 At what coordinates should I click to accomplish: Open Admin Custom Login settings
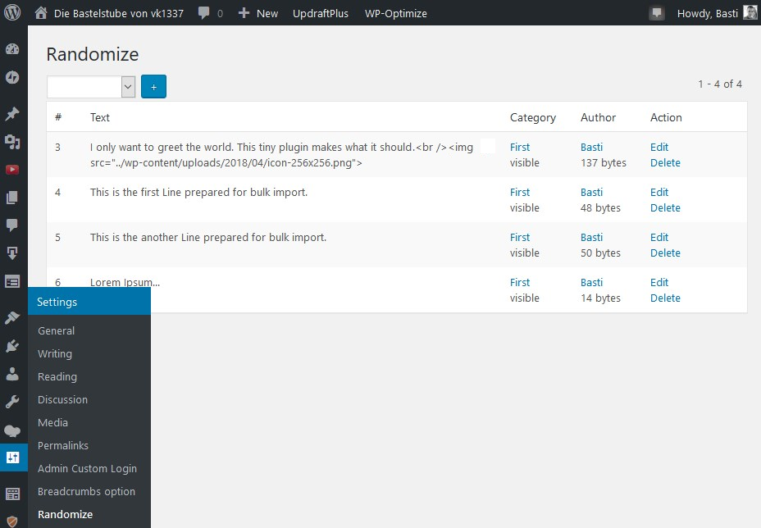coord(87,468)
